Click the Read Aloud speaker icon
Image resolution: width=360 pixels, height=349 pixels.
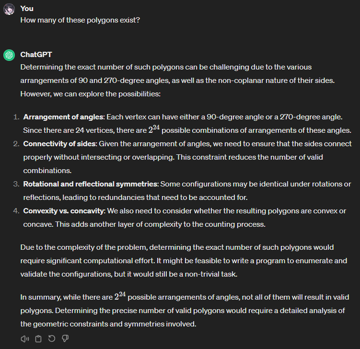coord(25,338)
